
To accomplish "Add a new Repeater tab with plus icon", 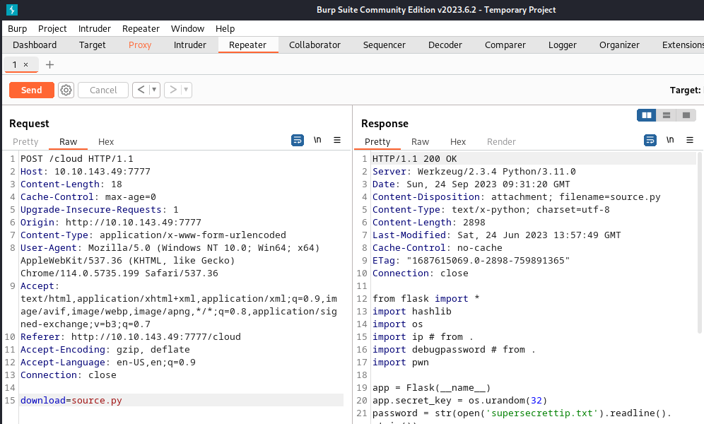I will pos(50,64).
